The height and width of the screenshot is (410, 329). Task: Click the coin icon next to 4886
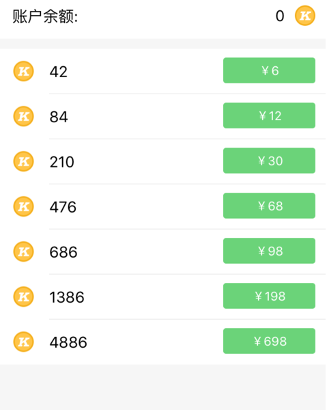point(23,342)
